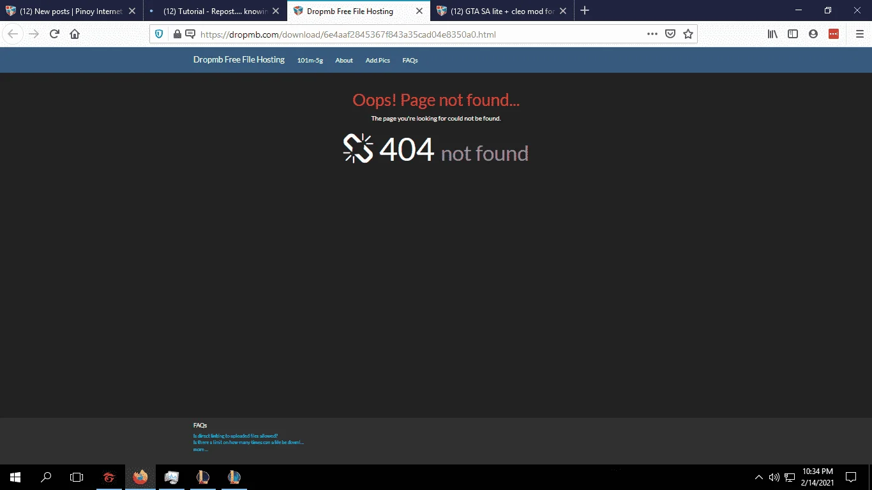
Task: Open page actions three-dot menu
Action: pyautogui.click(x=652, y=34)
